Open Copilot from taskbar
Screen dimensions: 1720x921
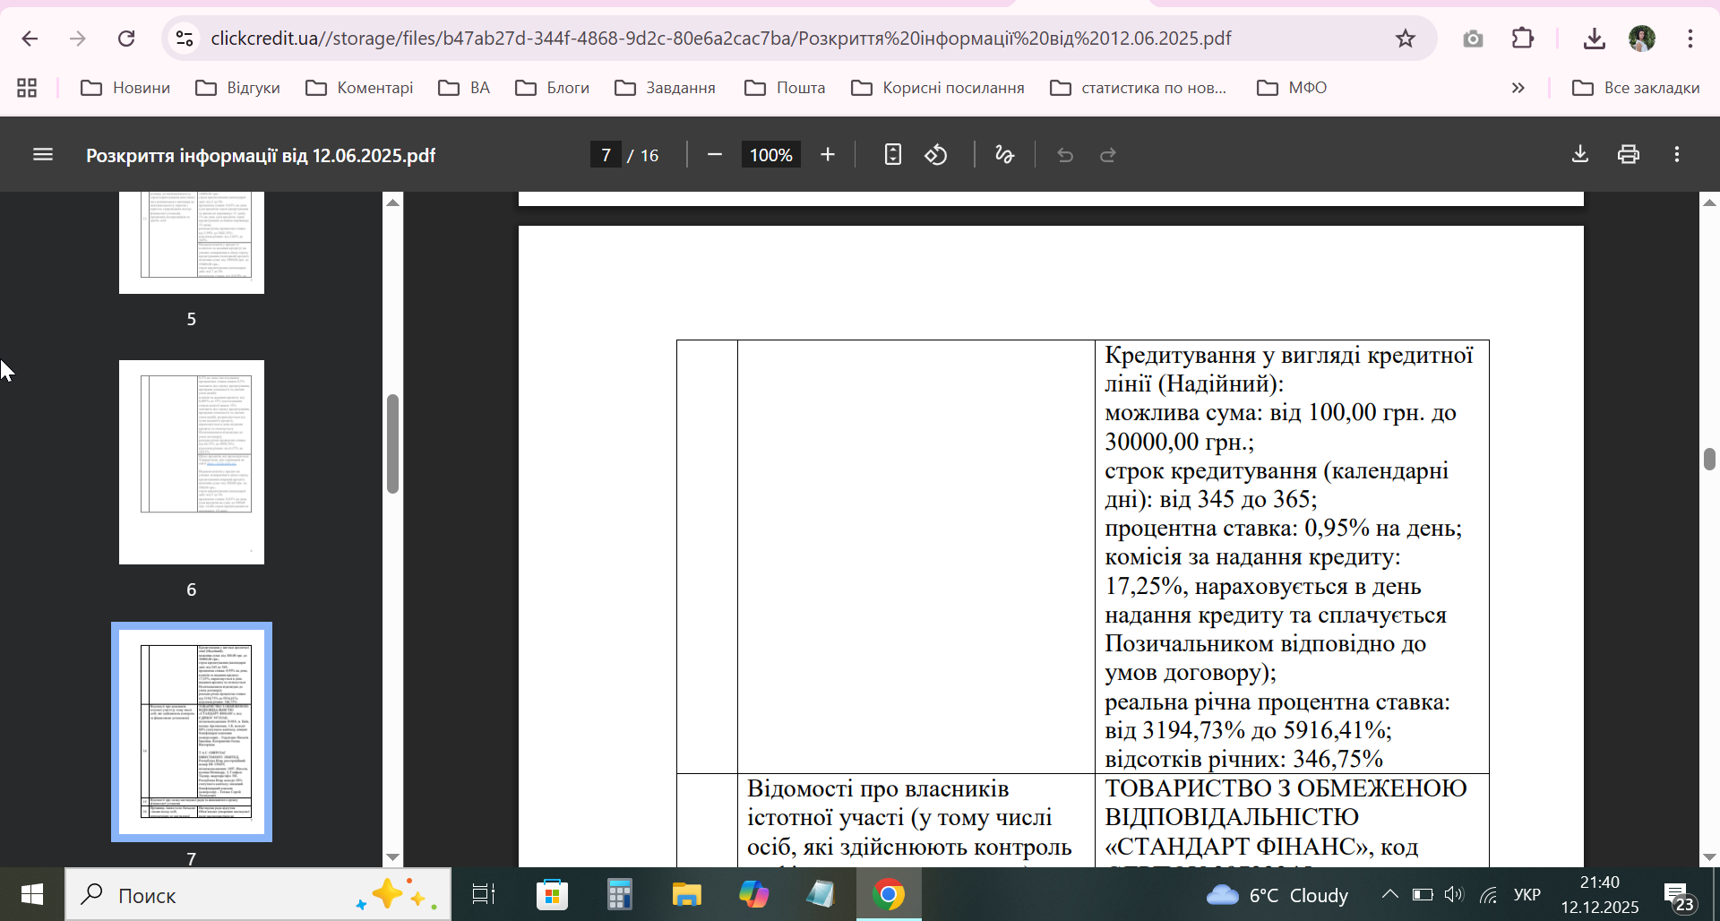tap(753, 894)
